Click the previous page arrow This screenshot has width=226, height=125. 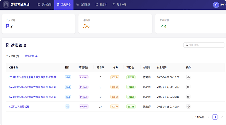click(208, 117)
